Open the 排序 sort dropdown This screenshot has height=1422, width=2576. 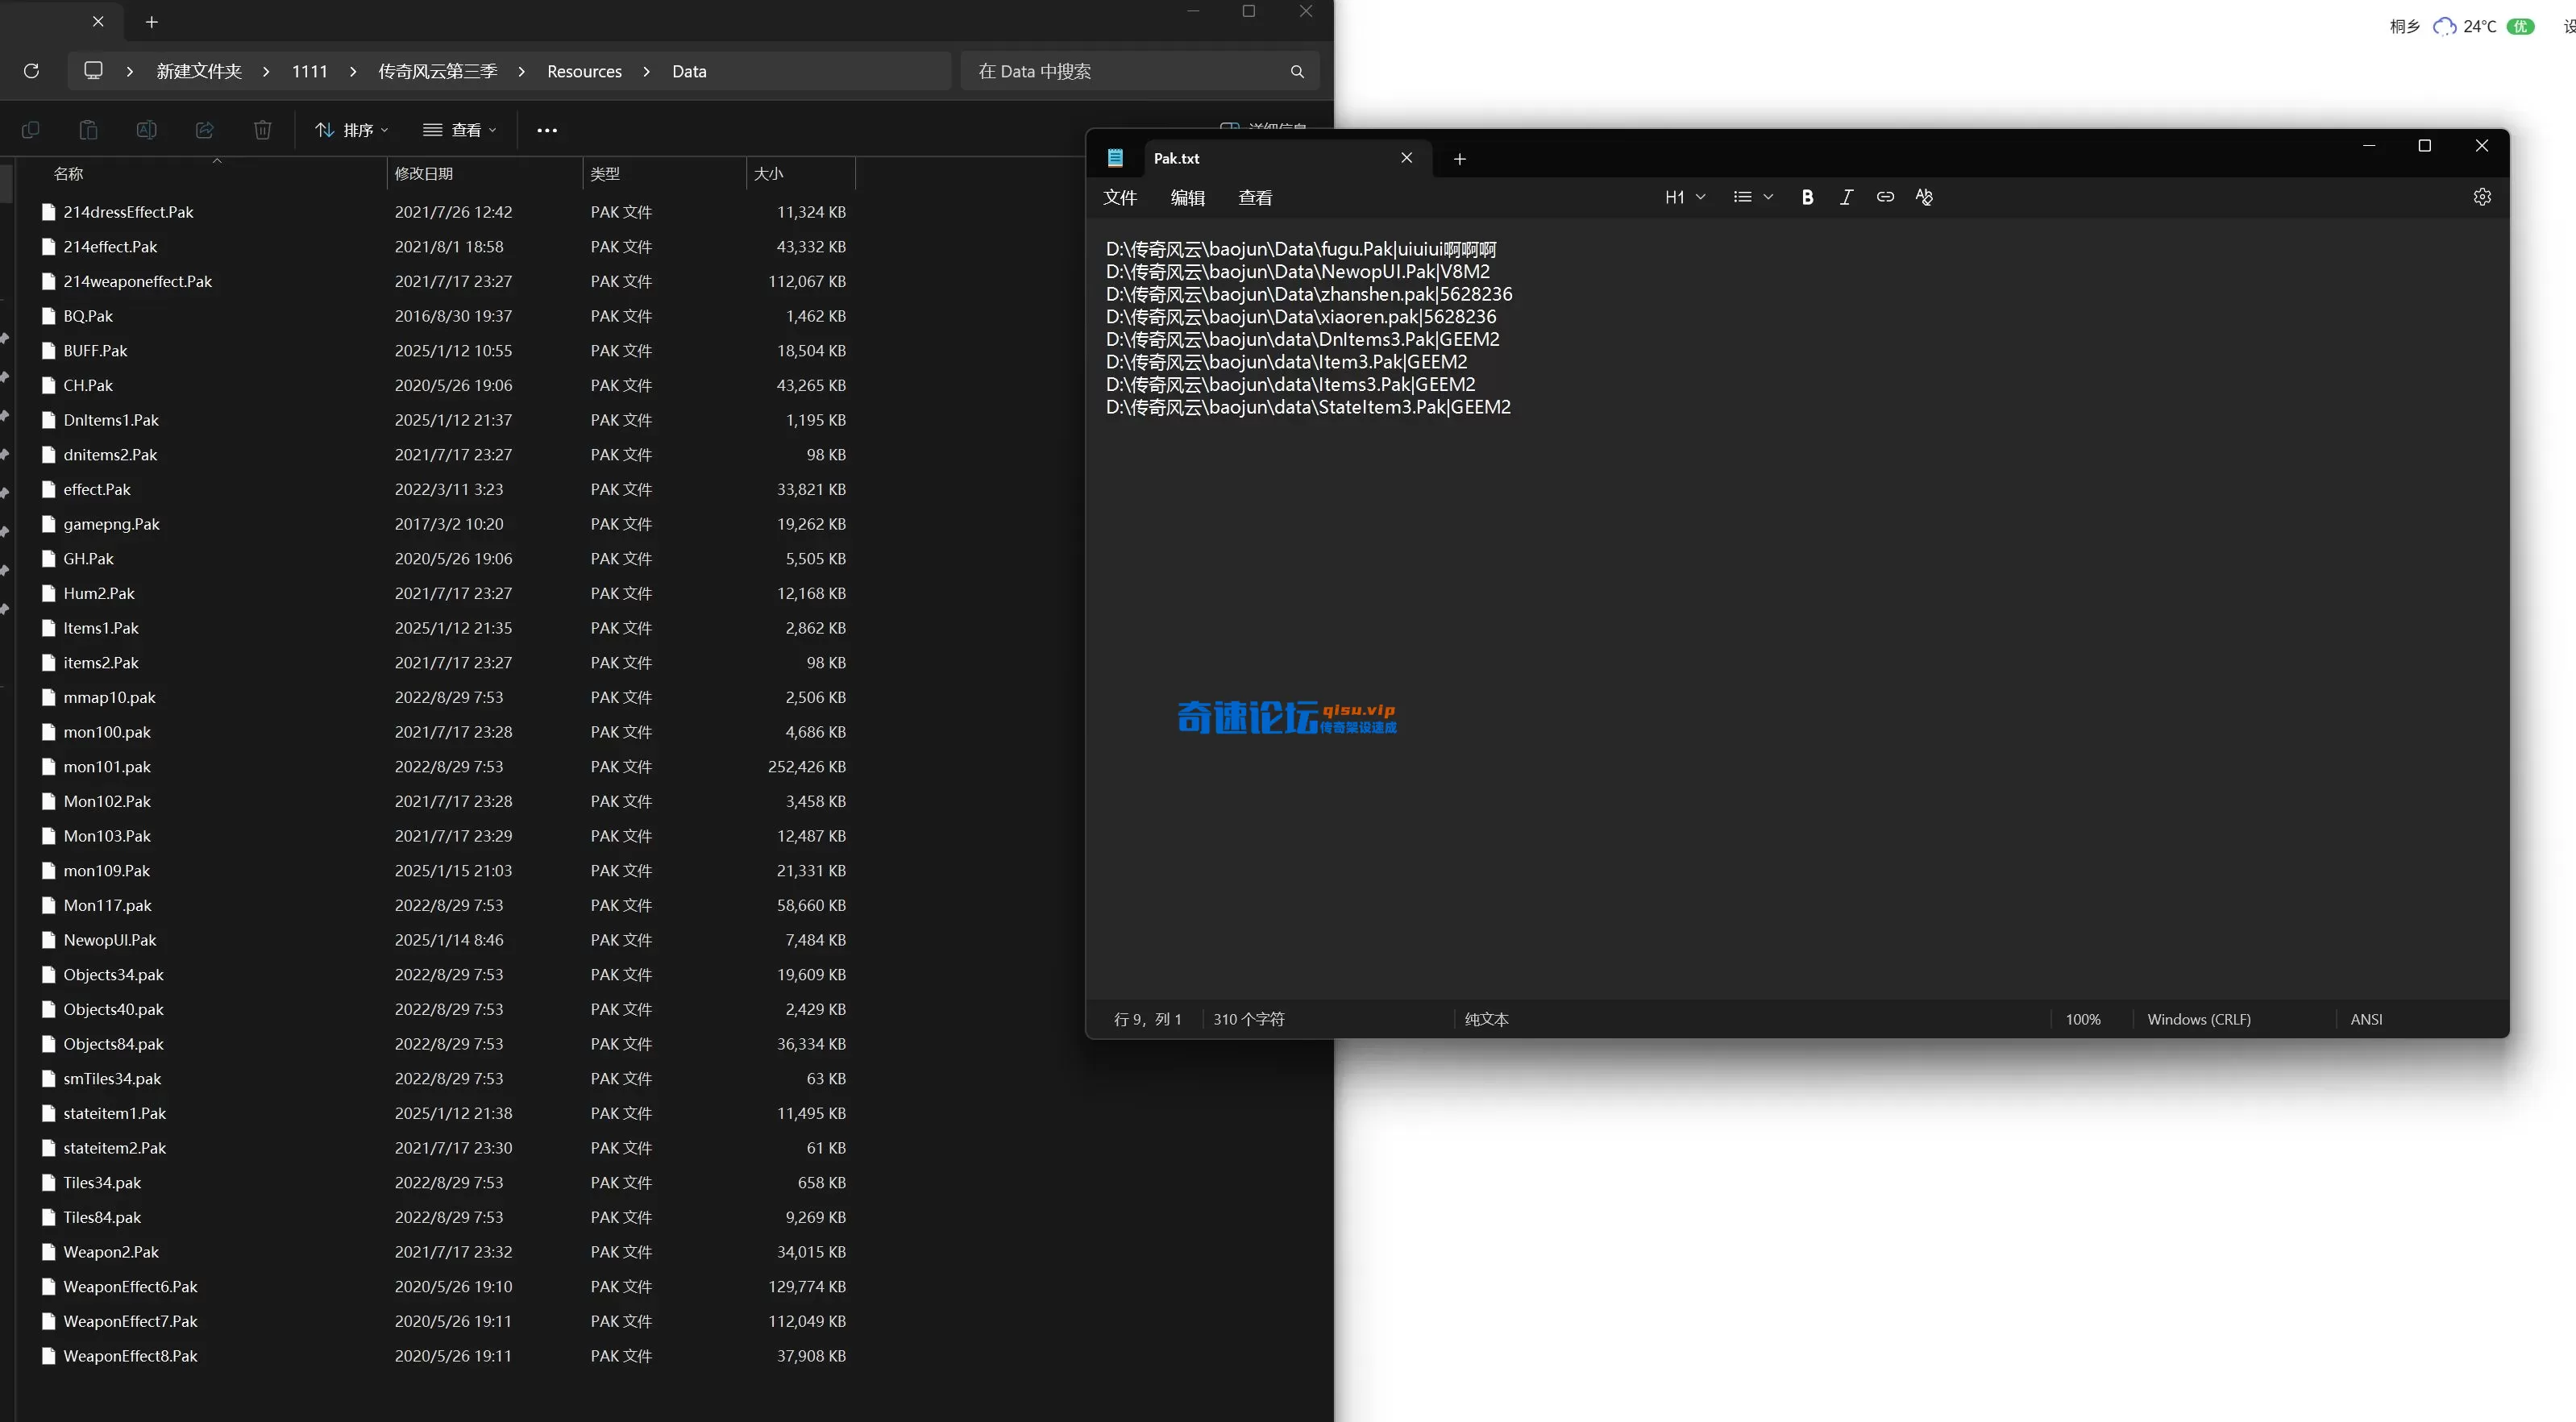coord(352,130)
